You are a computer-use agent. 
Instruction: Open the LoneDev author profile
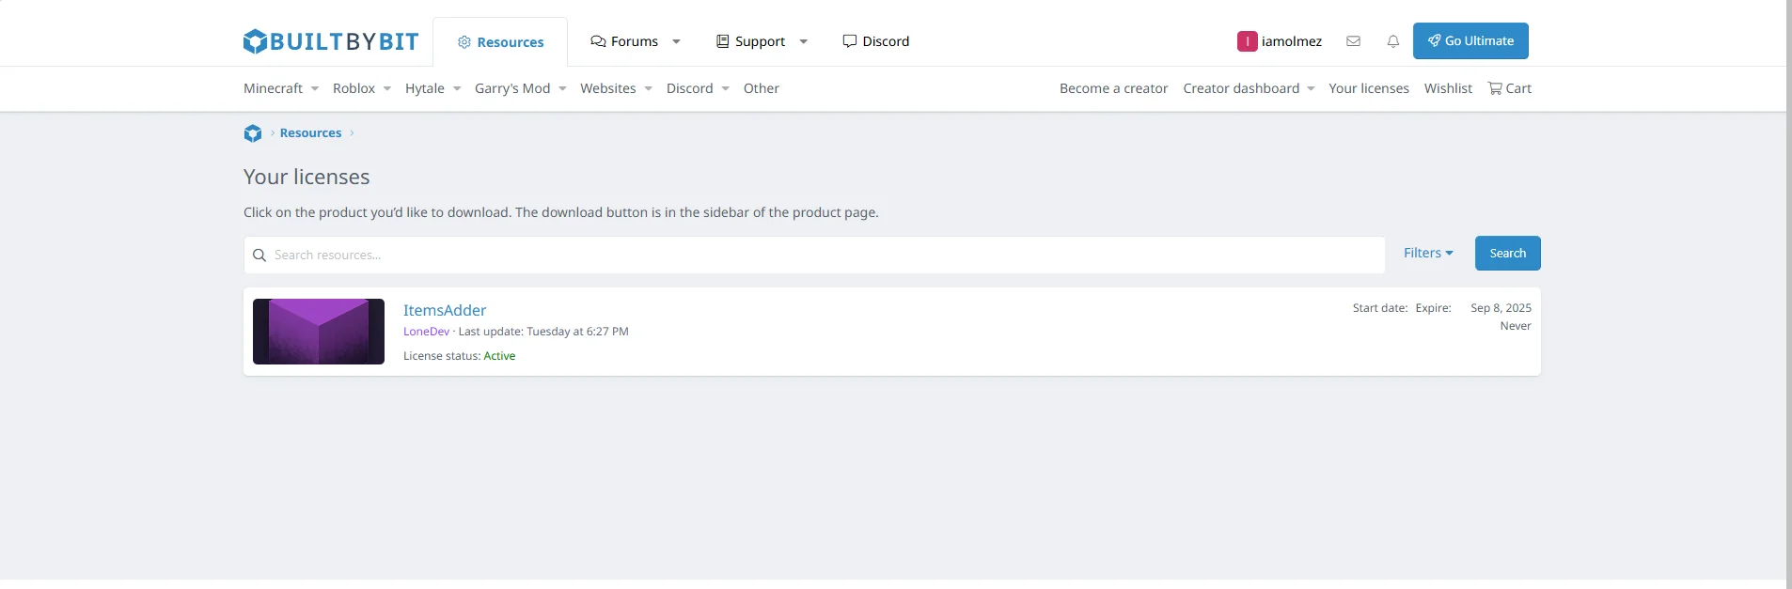[x=426, y=332]
